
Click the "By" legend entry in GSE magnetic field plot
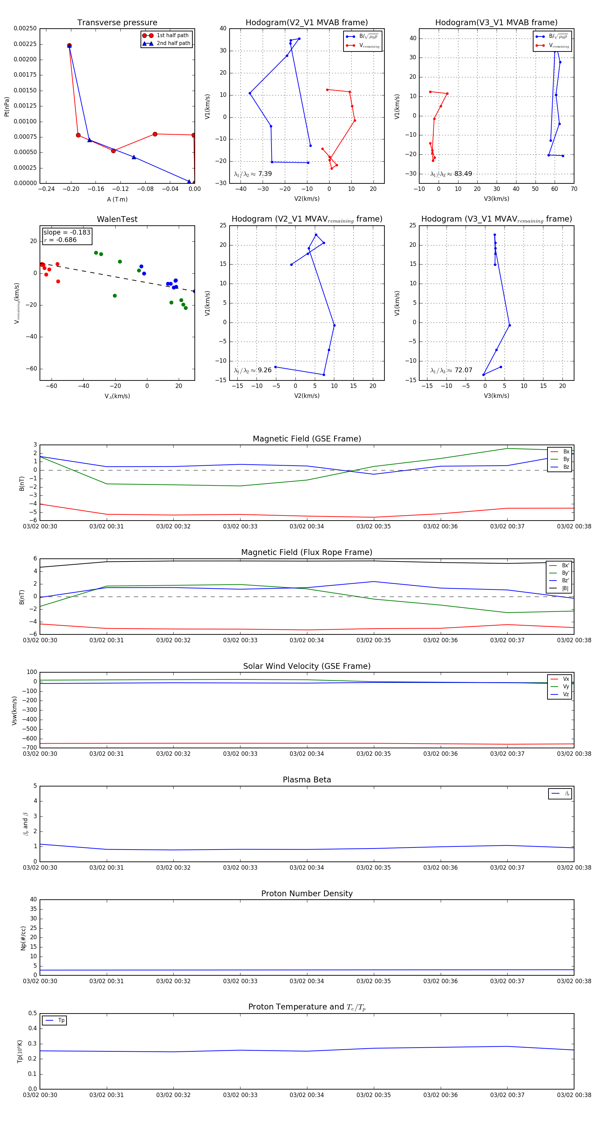pos(560,459)
